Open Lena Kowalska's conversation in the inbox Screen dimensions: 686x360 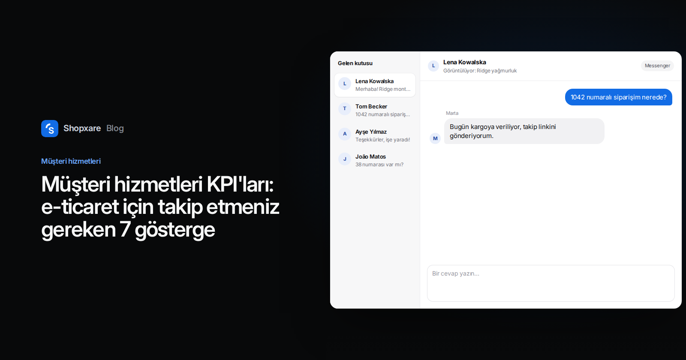(x=375, y=85)
